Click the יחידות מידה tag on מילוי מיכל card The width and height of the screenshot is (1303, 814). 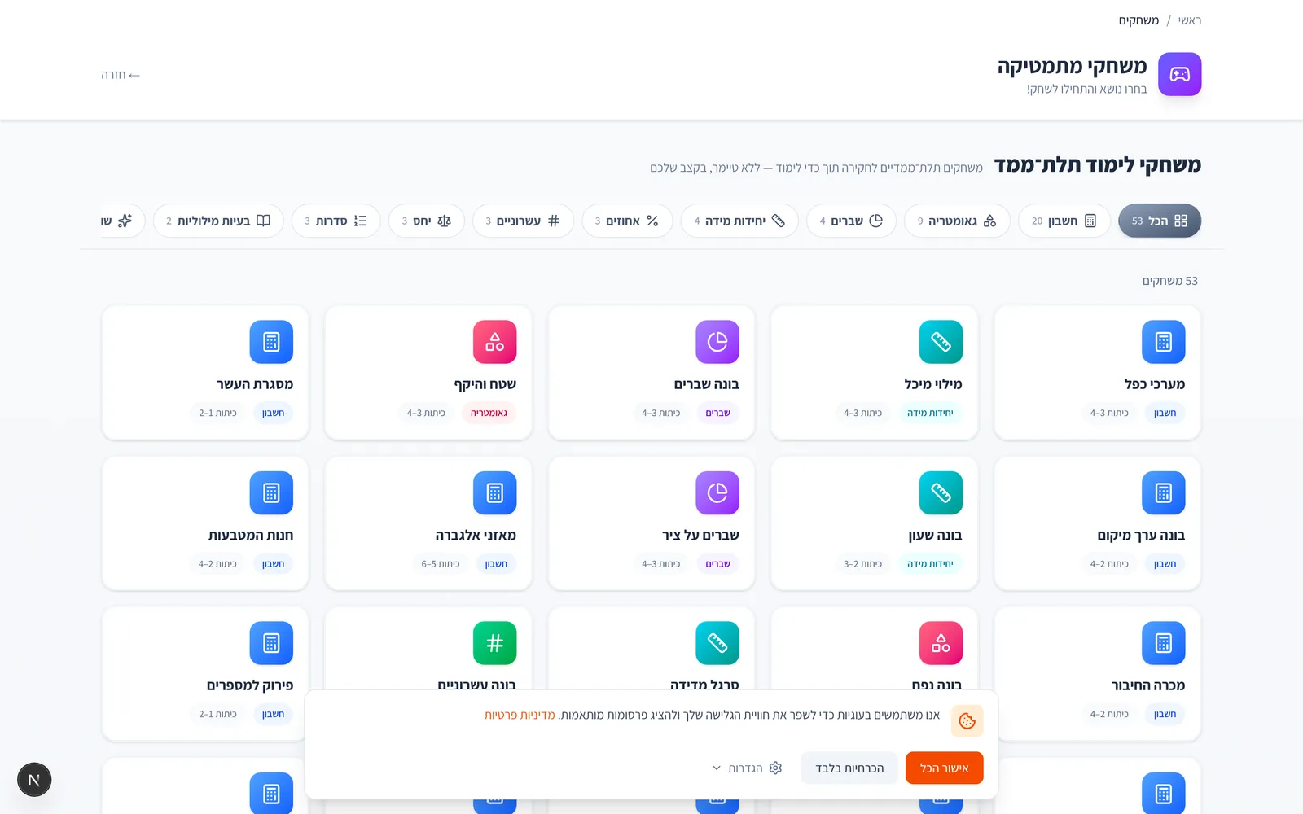point(930,413)
